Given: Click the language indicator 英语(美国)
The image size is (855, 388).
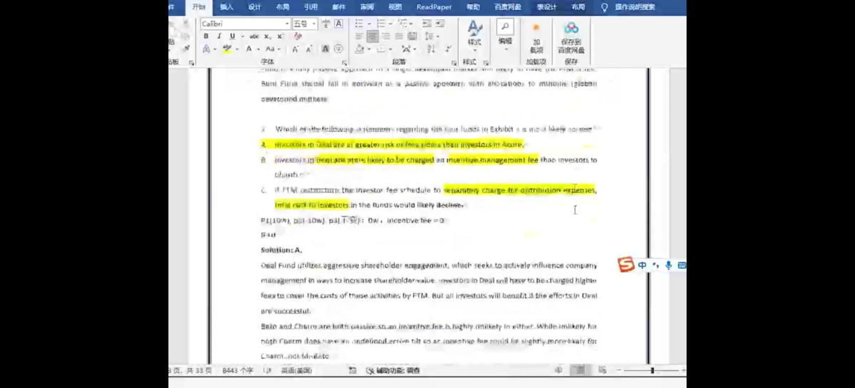Looking at the screenshot, I should (x=296, y=370).
